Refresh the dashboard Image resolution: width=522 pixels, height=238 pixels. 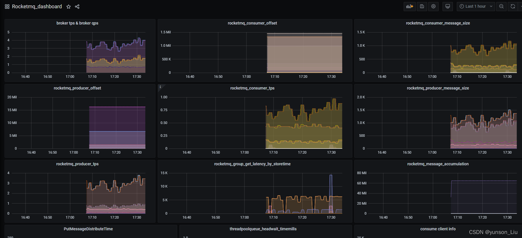point(513,6)
